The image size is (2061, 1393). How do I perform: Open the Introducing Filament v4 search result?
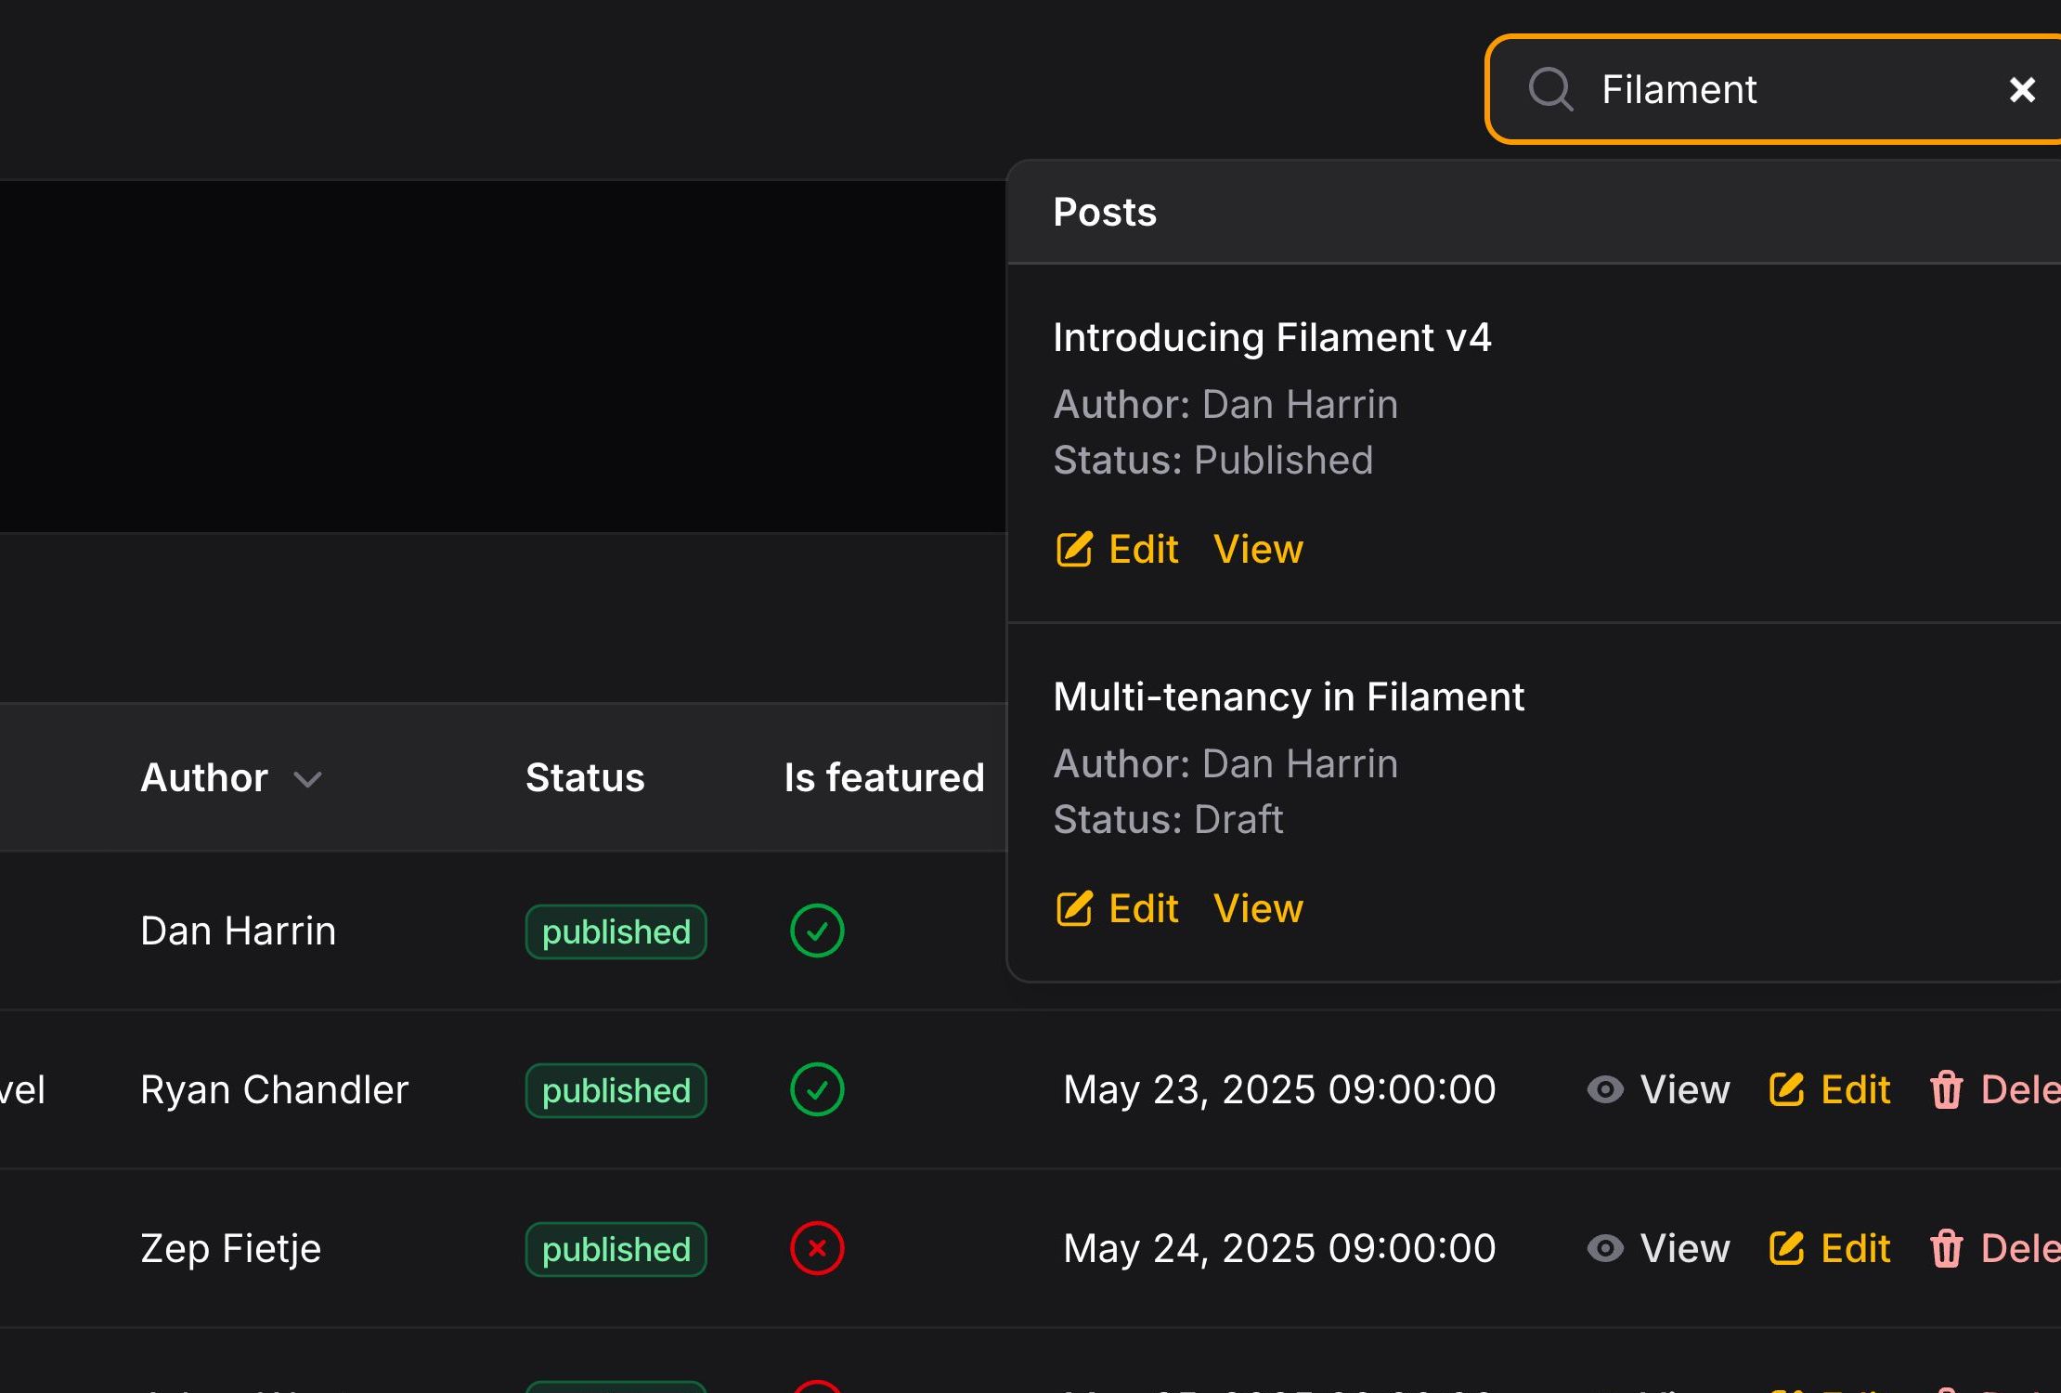pyautogui.click(x=1272, y=337)
